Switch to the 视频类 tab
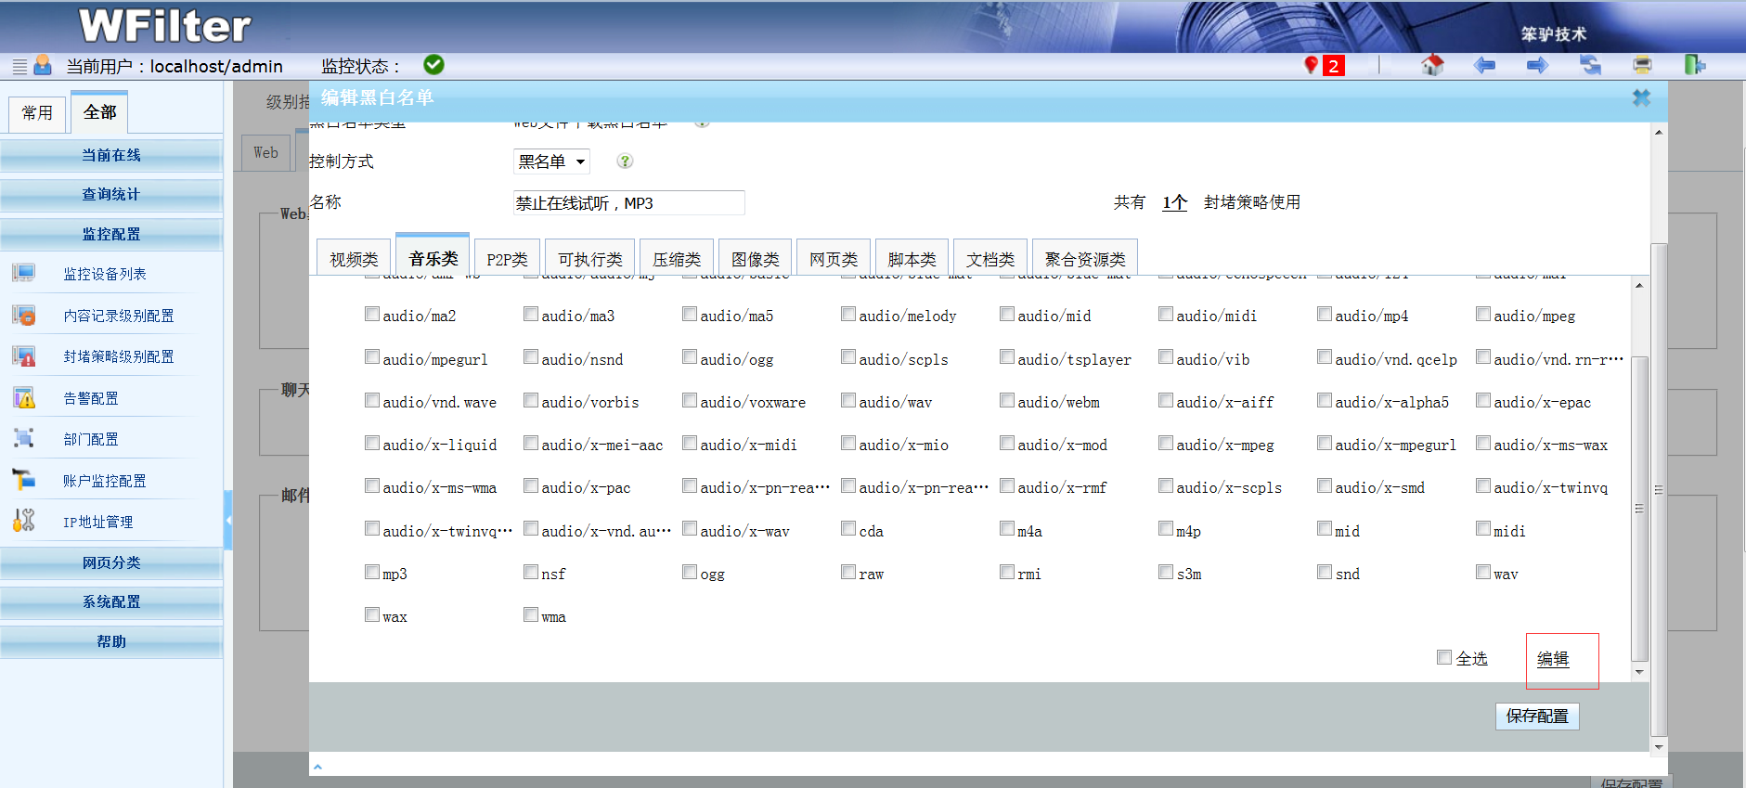 pyautogui.click(x=354, y=259)
